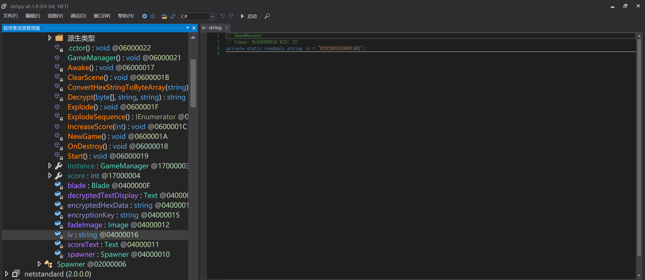This screenshot has height=280, width=645.
Task: Click the assembly explorer vertical scrollbar thumb
Action: (x=193, y=83)
